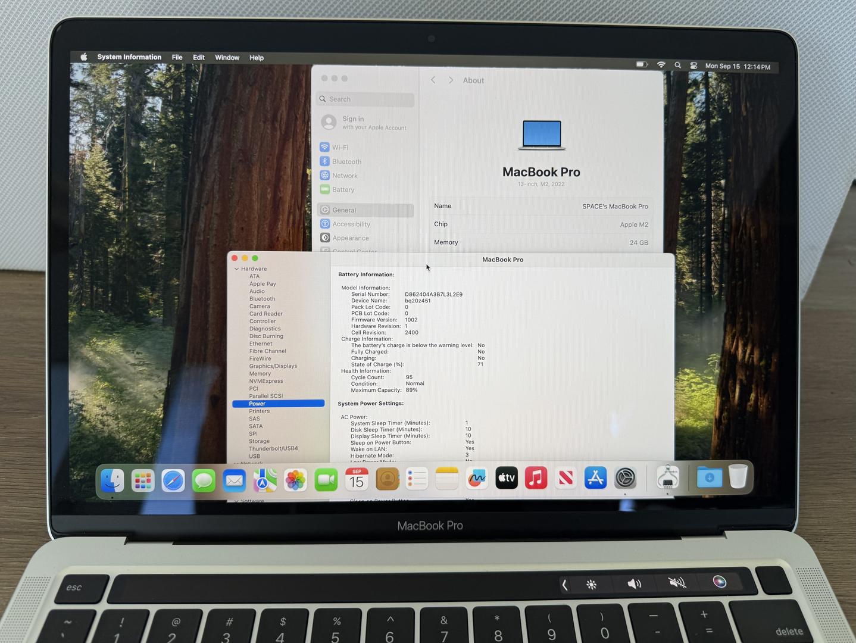The width and height of the screenshot is (856, 643).
Task: Open Finder from the Dock
Action: 113,480
